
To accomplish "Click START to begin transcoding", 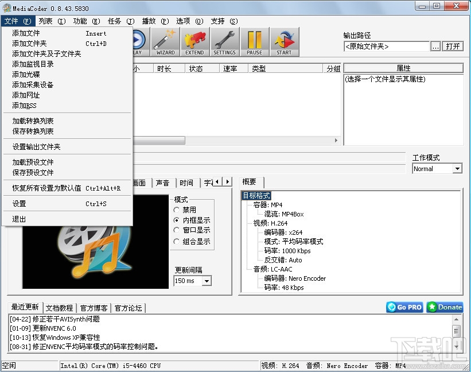I will point(284,41).
